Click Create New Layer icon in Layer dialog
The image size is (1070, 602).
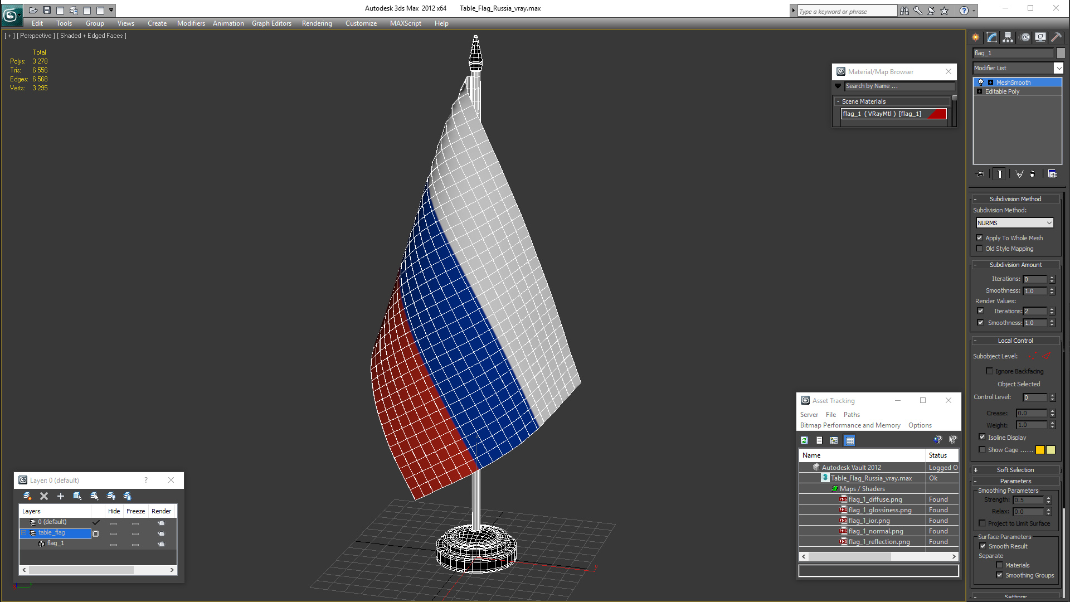[x=27, y=496]
